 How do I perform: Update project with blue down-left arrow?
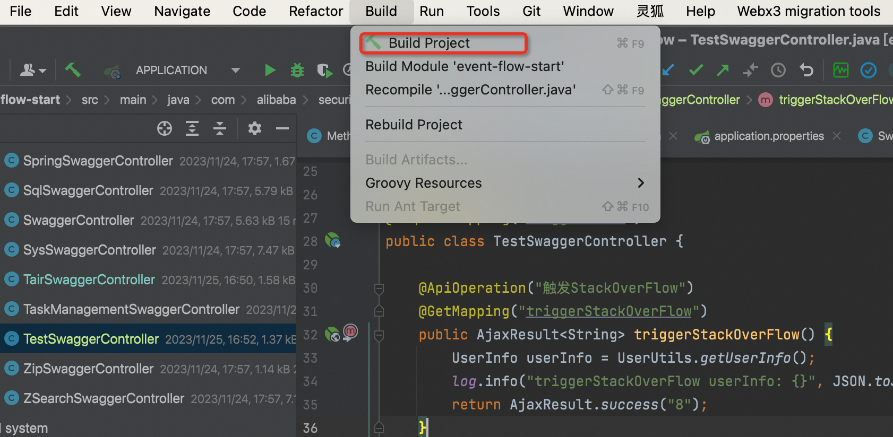pyautogui.click(x=668, y=70)
